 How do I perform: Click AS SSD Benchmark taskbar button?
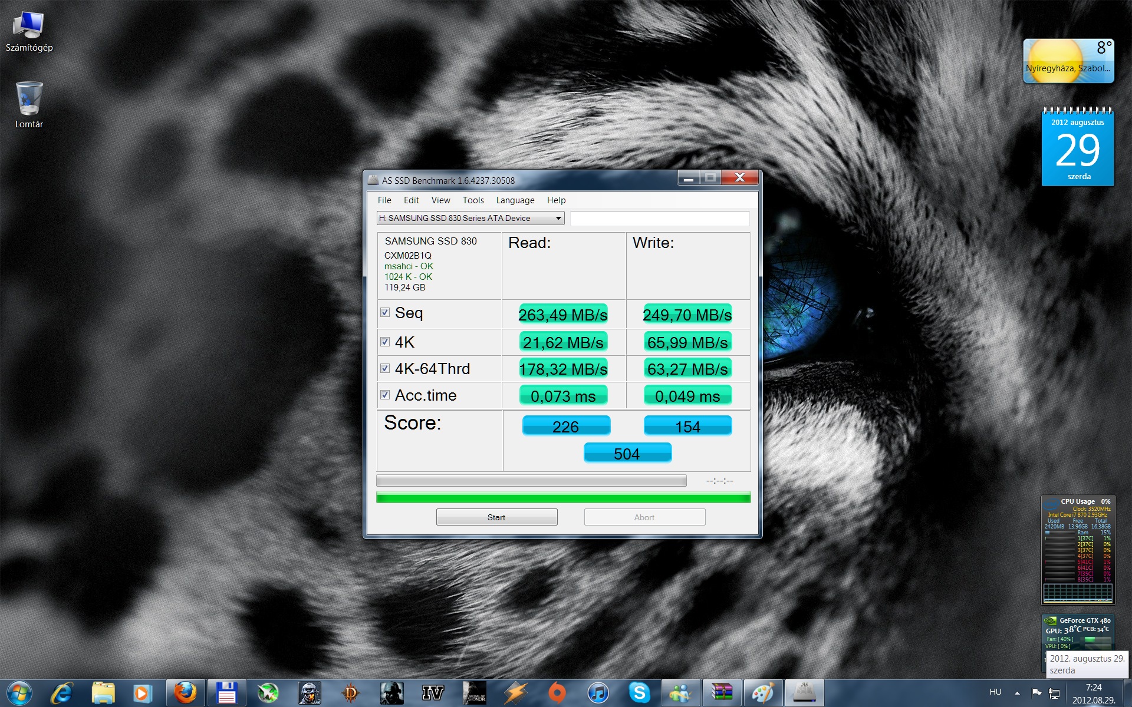coord(804,693)
